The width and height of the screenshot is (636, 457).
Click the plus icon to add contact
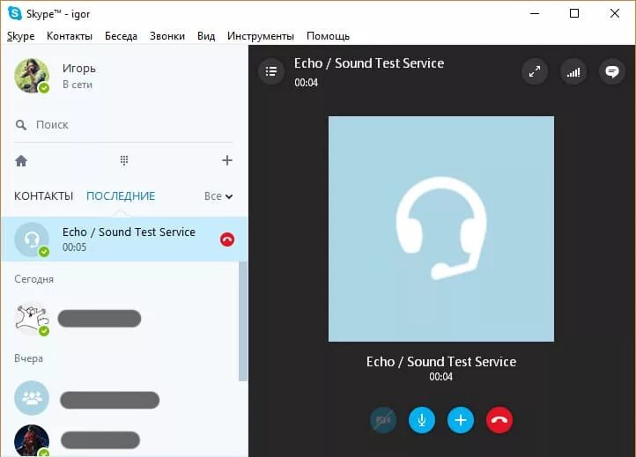pos(227,160)
